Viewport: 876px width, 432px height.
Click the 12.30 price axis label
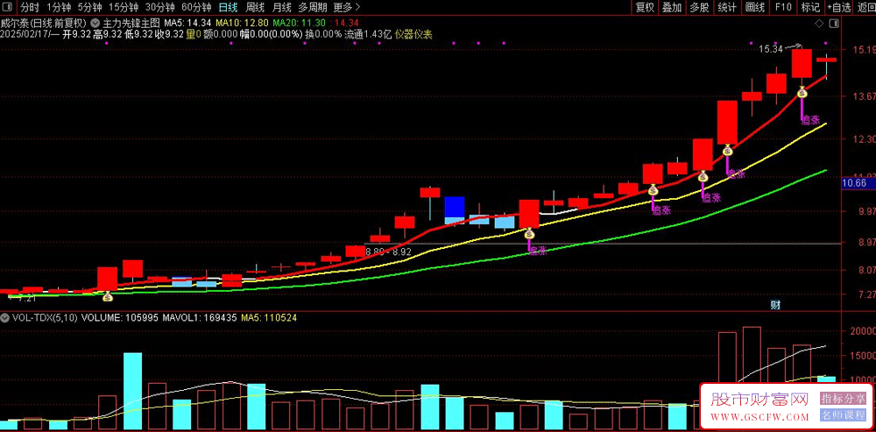coord(863,139)
